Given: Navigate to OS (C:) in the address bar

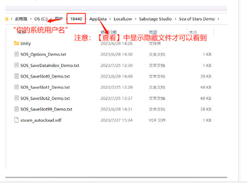Looking at the screenshot, I should [40, 19].
